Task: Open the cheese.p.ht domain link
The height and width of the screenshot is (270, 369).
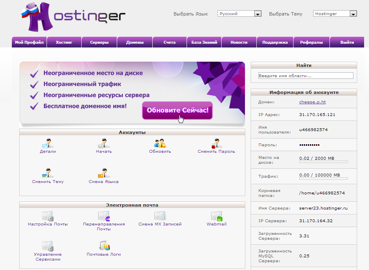Action: 312,102
